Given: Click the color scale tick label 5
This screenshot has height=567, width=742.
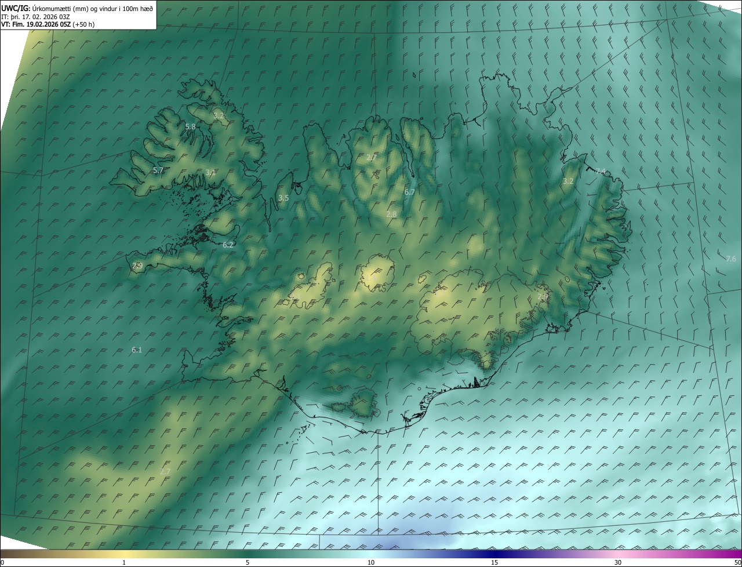Looking at the screenshot, I should (x=248, y=562).
